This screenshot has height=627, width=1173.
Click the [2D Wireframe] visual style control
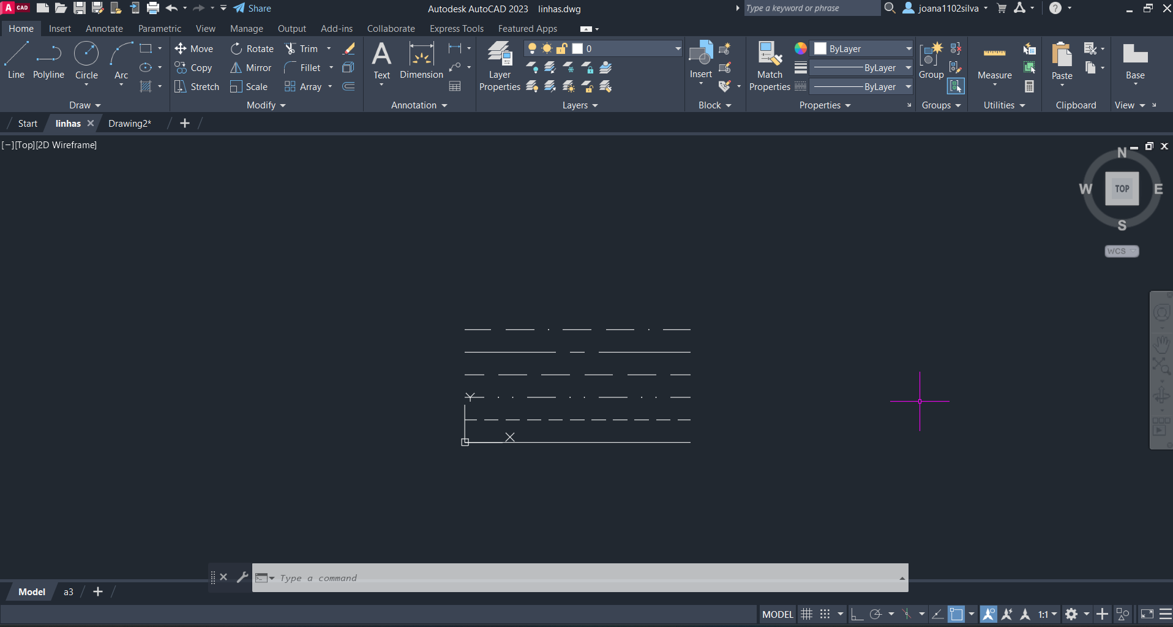[66, 145]
